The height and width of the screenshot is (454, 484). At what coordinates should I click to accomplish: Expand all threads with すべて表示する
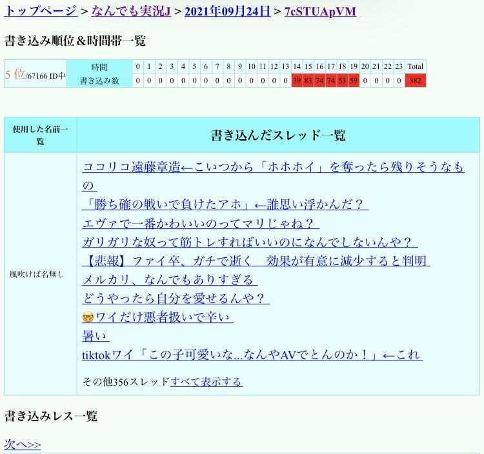pos(206,382)
